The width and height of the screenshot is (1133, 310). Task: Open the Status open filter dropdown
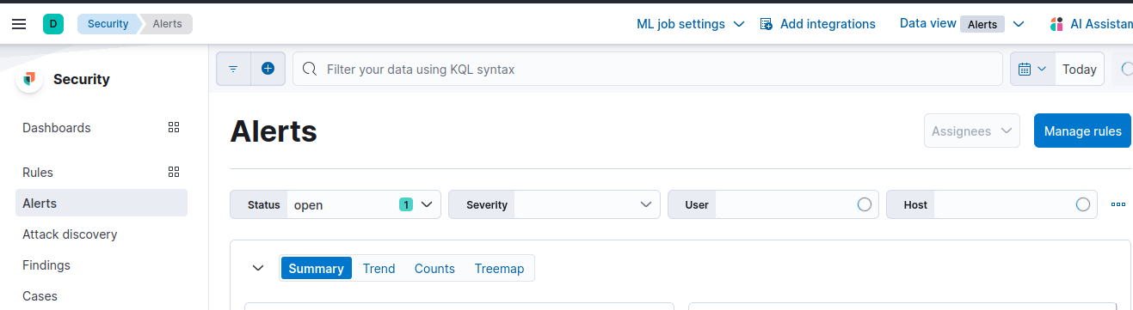pyautogui.click(x=336, y=204)
